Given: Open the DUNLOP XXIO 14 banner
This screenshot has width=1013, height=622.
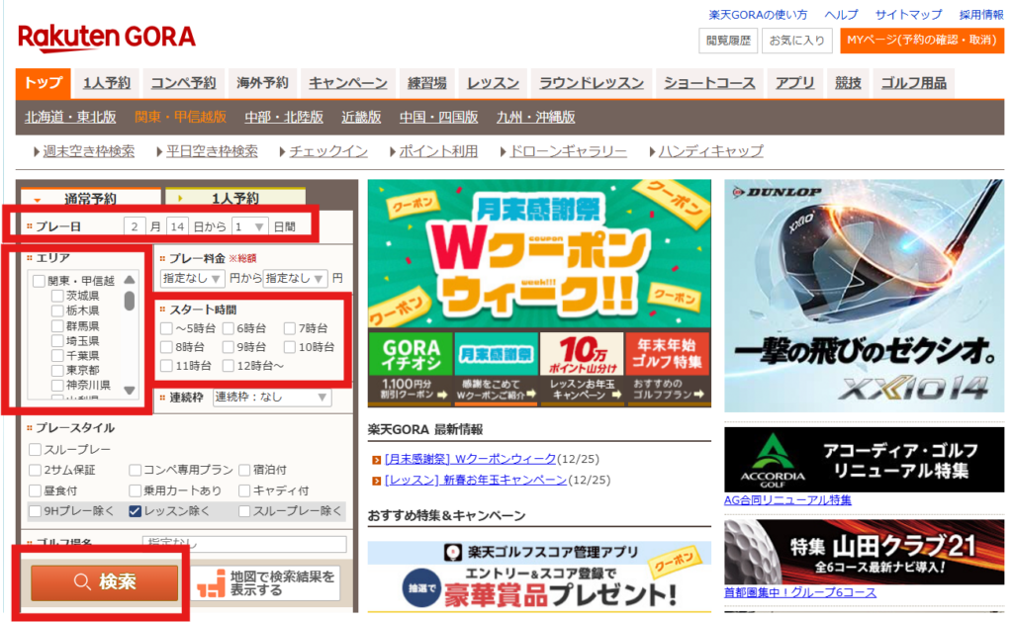Looking at the screenshot, I should pos(864,295).
